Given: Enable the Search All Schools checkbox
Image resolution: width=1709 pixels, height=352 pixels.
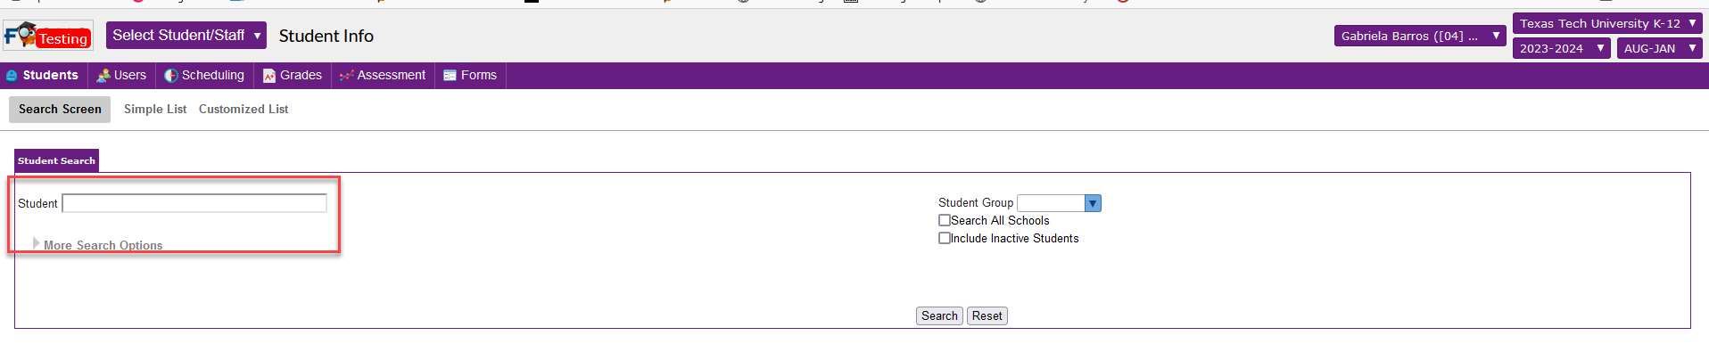Looking at the screenshot, I should (x=945, y=220).
